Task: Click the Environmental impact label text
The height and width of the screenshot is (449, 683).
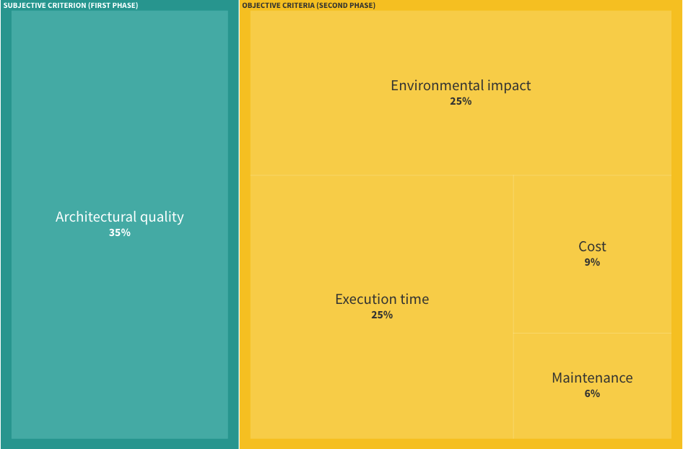Action: coord(461,85)
